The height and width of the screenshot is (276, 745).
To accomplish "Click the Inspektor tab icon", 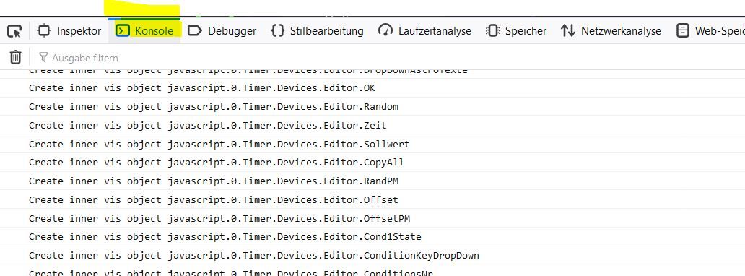I will pos(44,31).
